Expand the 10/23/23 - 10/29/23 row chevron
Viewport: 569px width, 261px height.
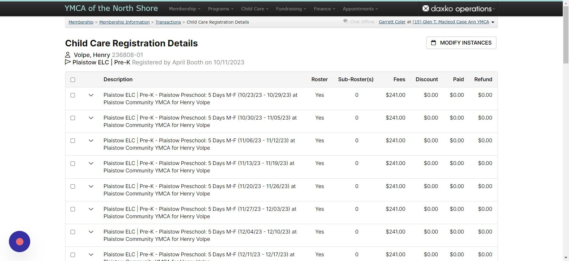91,95
